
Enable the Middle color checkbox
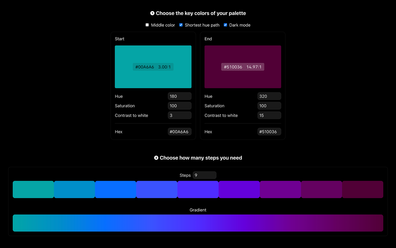[x=147, y=25]
